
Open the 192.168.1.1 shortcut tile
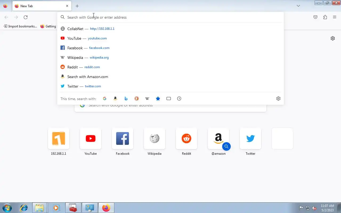pos(59,138)
